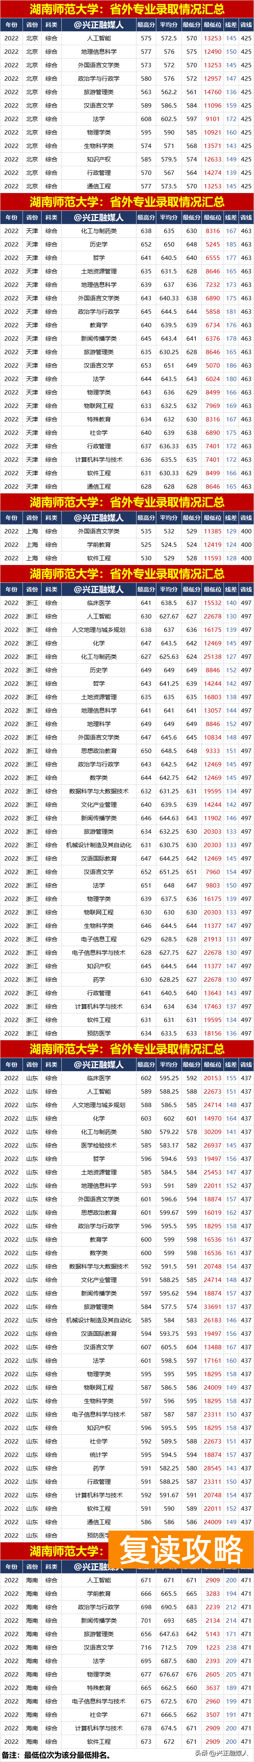Viewport: 254px width, 1762px height.
Task: Click 天津 哲学 lowest rank 6555
Action: 213,258
